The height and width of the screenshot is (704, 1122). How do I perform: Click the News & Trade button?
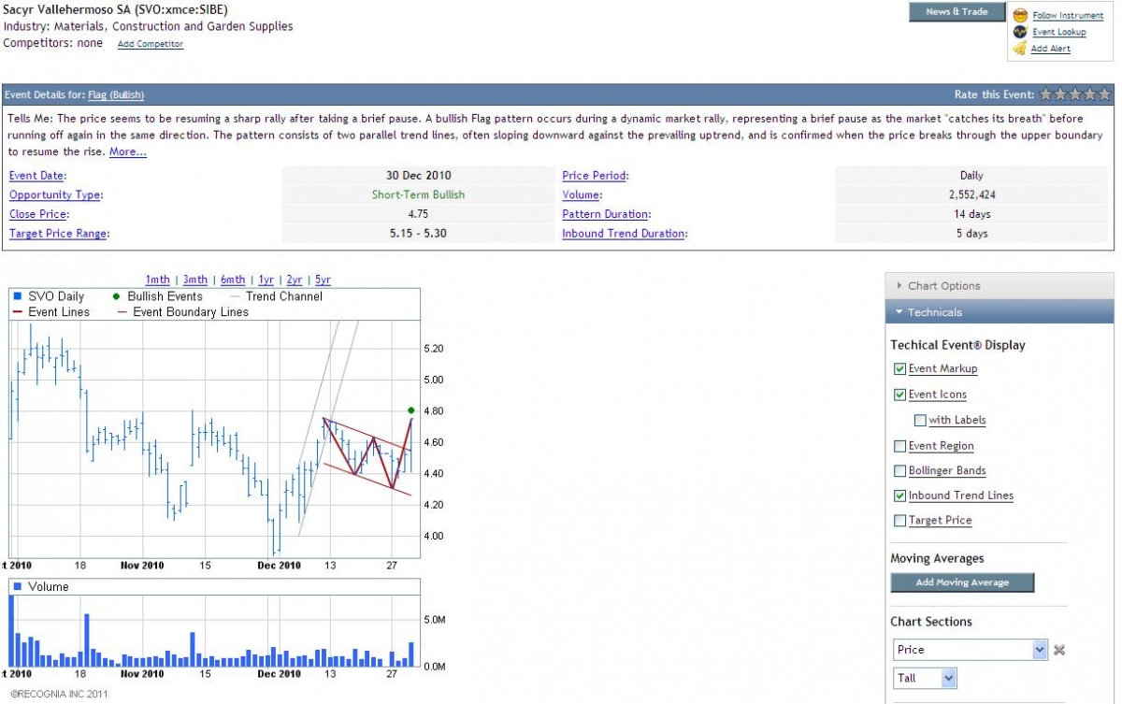(957, 12)
